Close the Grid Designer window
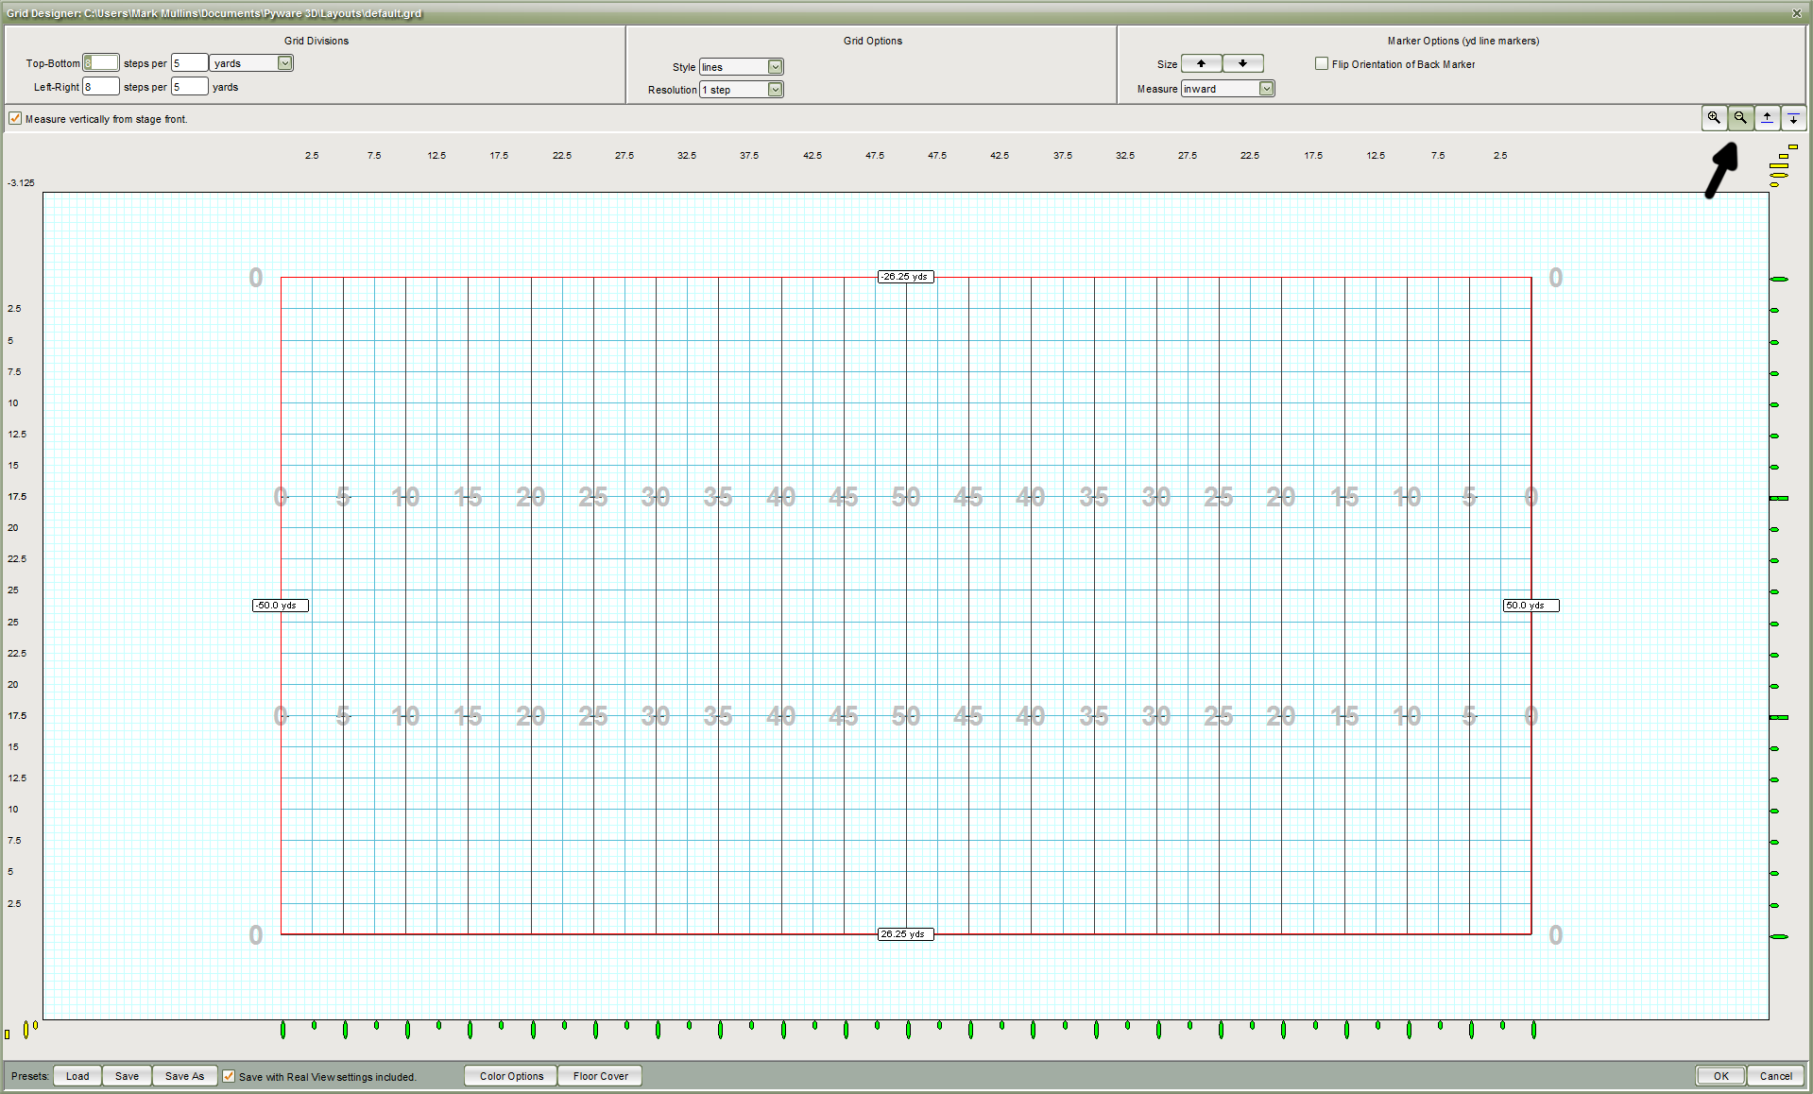The image size is (1813, 1094). coord(1796,13)
